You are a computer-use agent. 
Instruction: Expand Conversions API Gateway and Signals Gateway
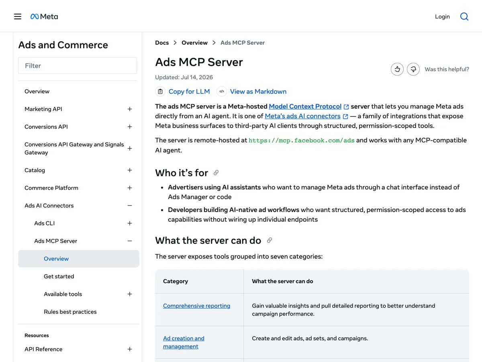click(130, 148)
